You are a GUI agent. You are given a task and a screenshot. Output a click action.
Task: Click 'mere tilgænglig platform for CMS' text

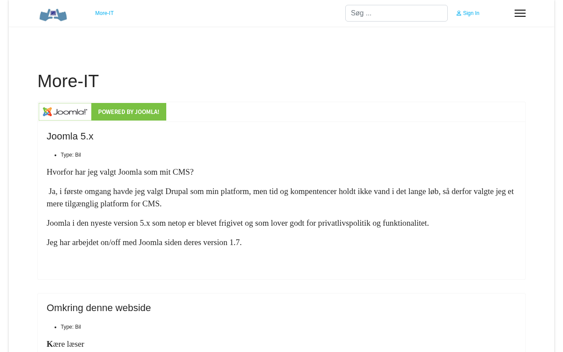click(x=104, y=204)
